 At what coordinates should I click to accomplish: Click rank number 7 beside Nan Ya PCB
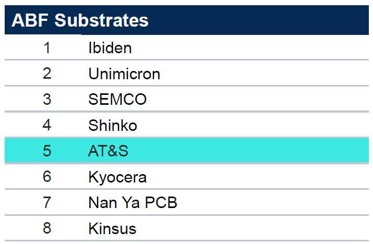coord(47,202)
